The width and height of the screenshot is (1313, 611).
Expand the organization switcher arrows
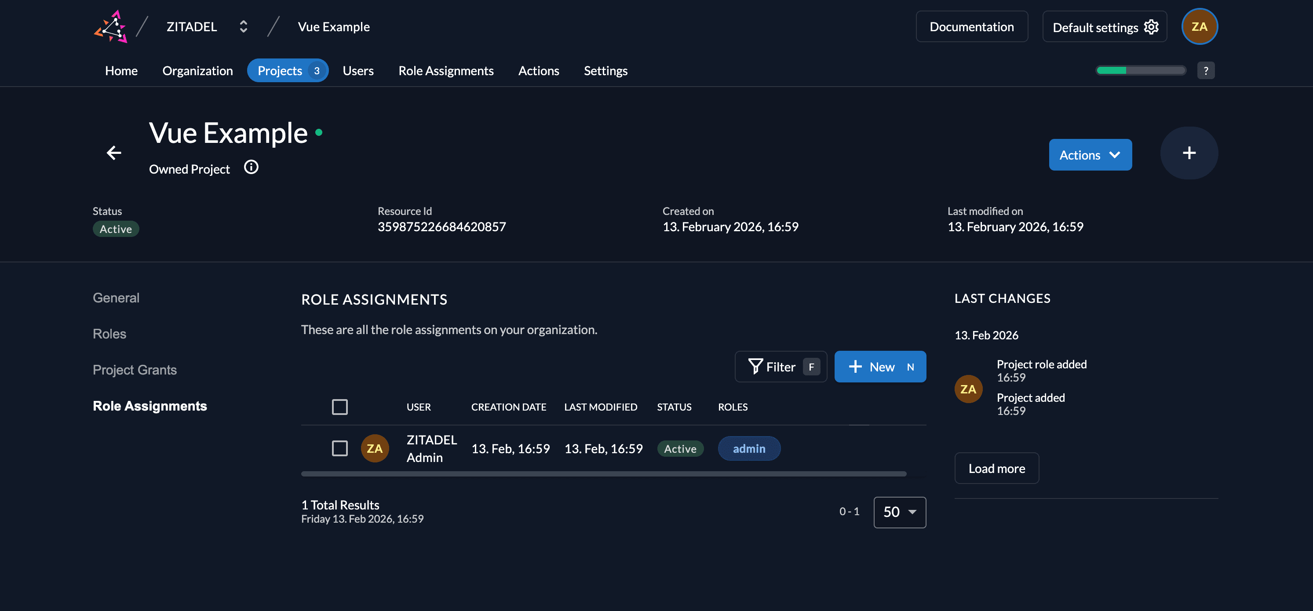pos(243,26)
